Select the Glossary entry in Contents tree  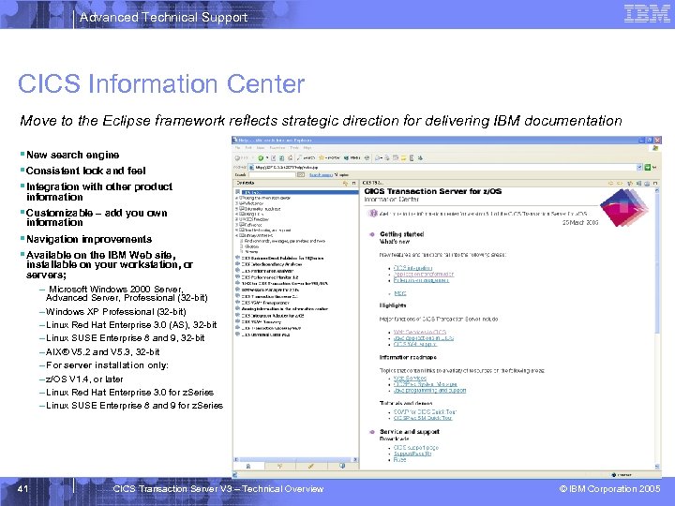point(252,246)
